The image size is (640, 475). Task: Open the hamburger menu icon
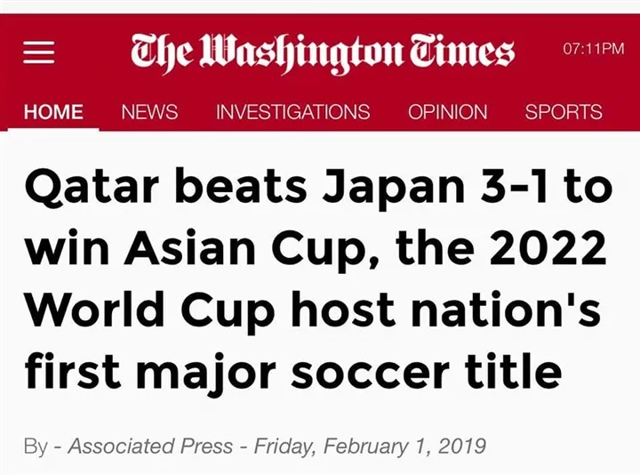(39, 52)
